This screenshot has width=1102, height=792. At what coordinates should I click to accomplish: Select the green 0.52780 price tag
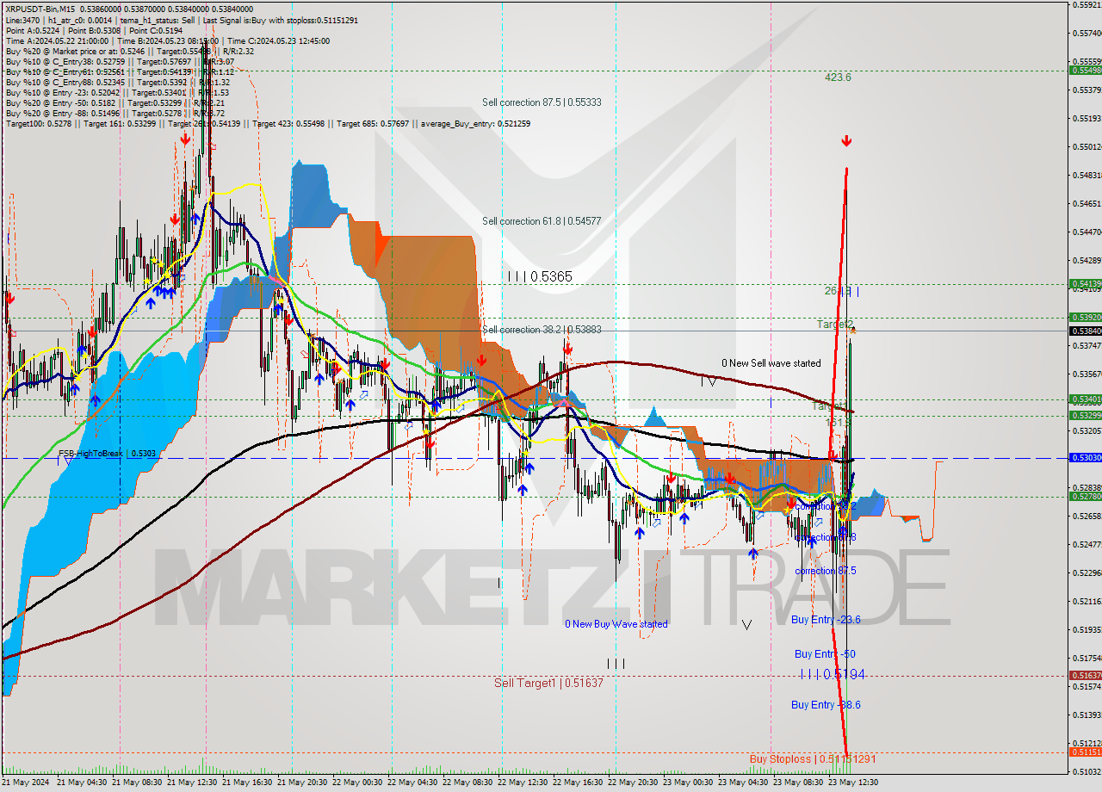pyautogui.click(x=1085, y=496)
